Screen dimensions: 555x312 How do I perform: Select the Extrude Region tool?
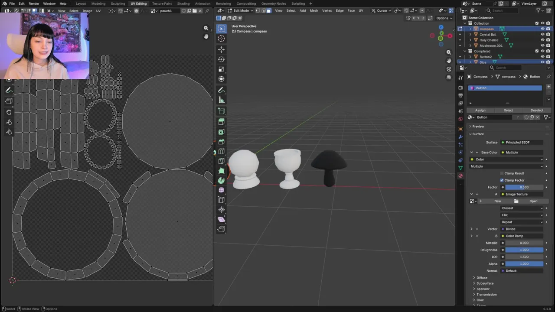tap(221, 122)
